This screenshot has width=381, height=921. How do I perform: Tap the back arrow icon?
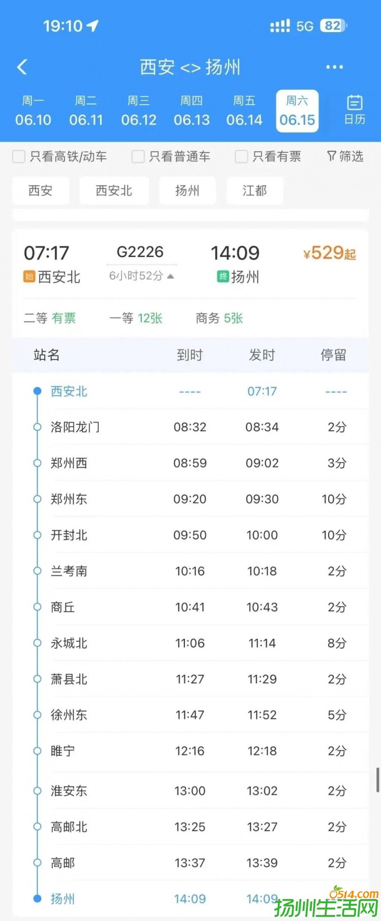coord(22,67)
